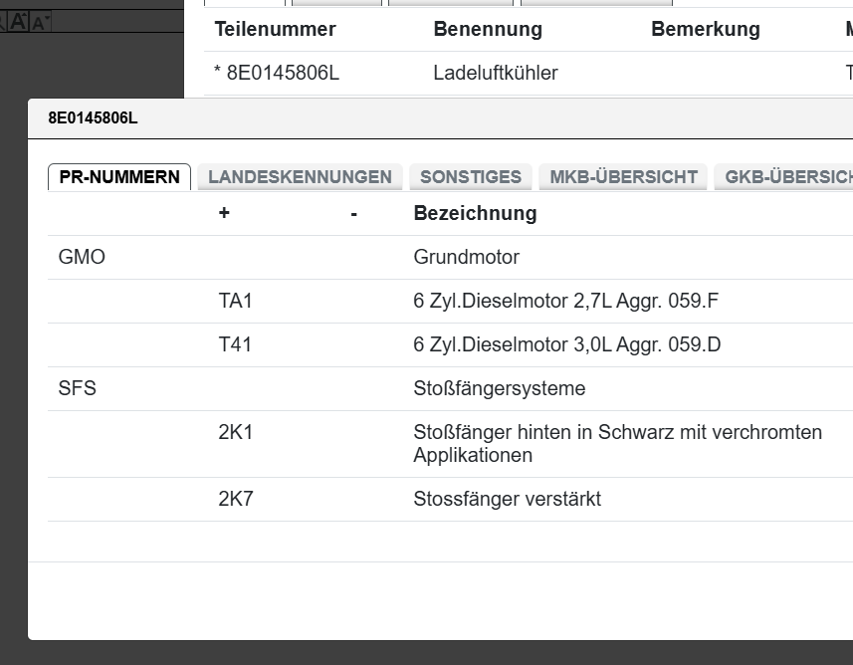Click the Bemerkung column header
The height and width of the screenshot is (665, 853).
tap(705, 30)
